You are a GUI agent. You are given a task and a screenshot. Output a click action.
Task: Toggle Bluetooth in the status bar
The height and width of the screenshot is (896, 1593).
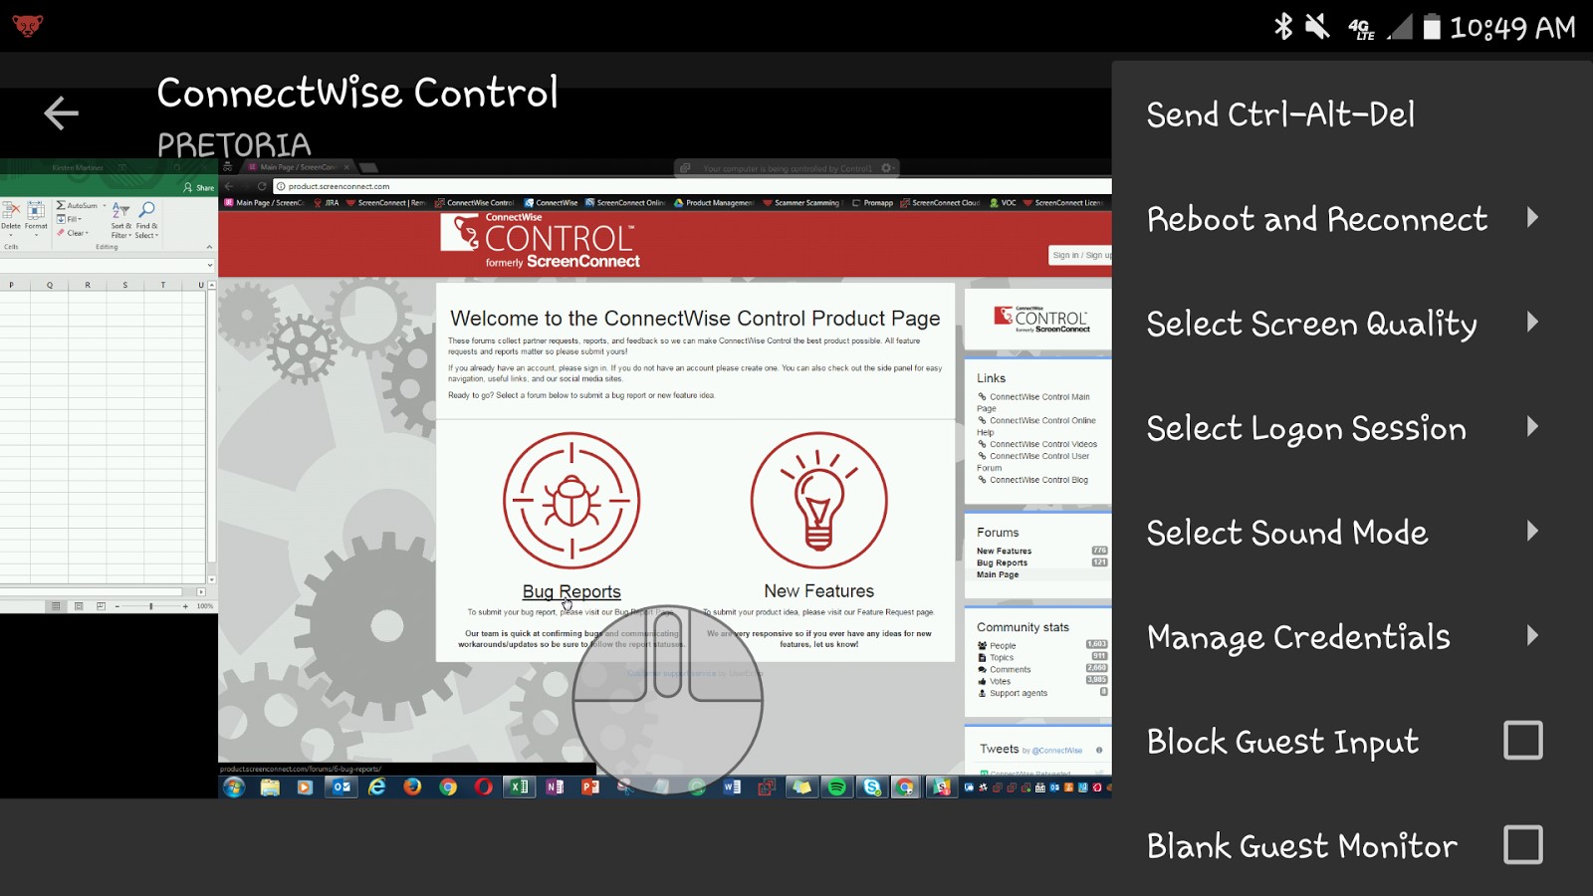(1282, 27)
